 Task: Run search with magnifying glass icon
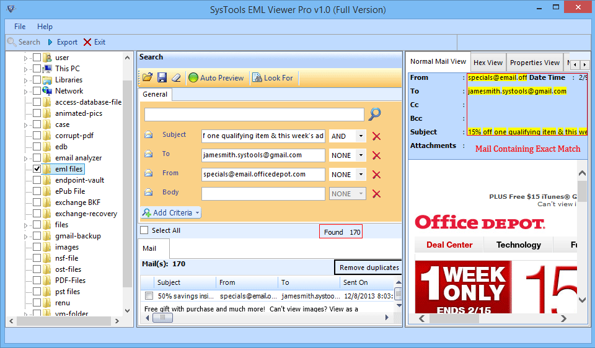[374, 114]
